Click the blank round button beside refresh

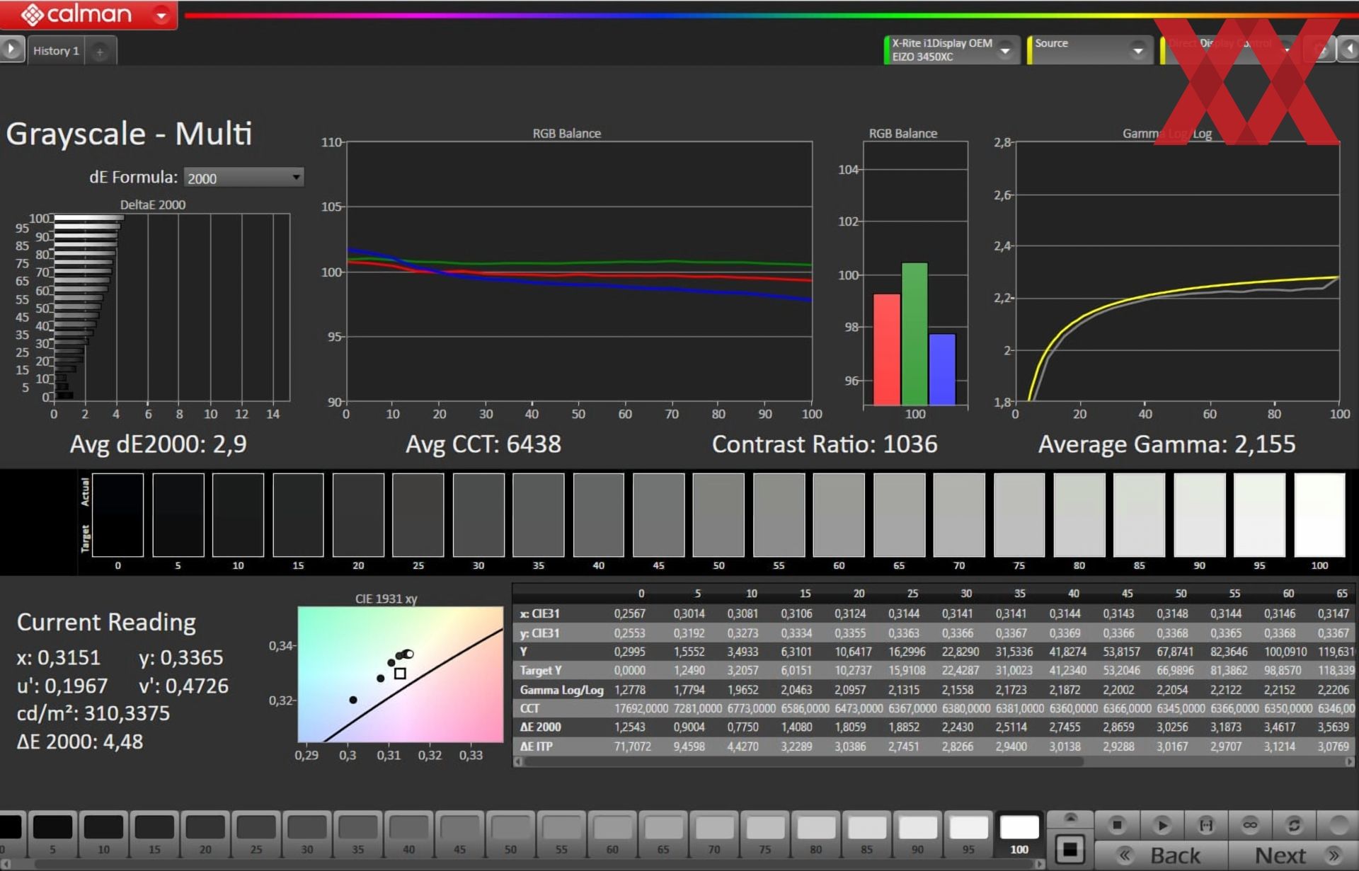[x=1338, y=825]
